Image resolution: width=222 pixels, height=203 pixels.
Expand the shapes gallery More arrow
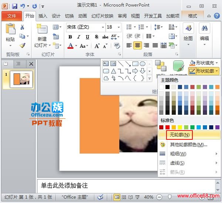pos(149,78)
